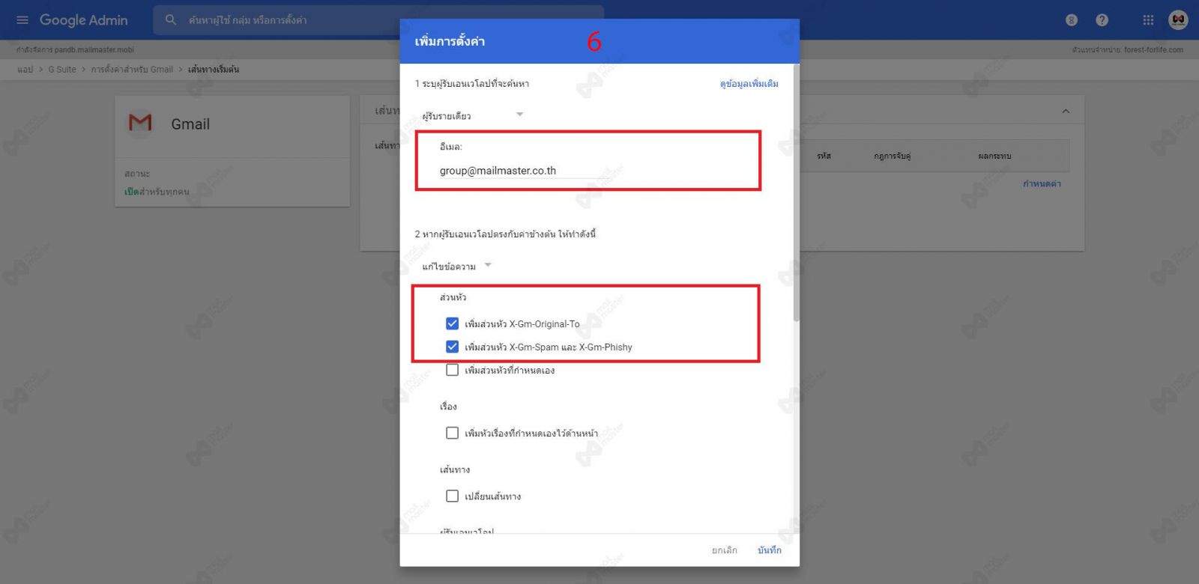Enable custom subject prefix checkbox
1199x584 pixels.
point(452,433)
